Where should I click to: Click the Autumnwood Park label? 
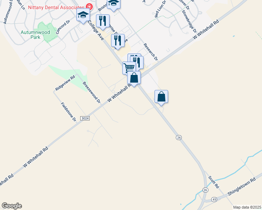[35, 35]
